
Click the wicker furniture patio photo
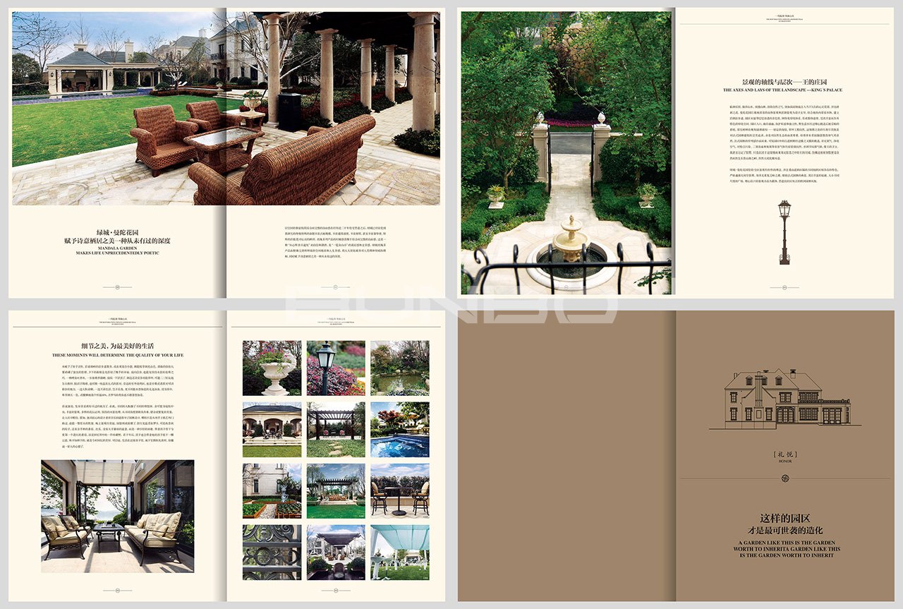(x=226, y=108)
